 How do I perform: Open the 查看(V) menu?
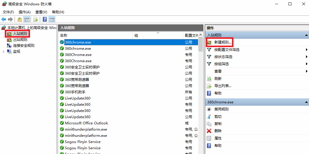coord(41,12)
